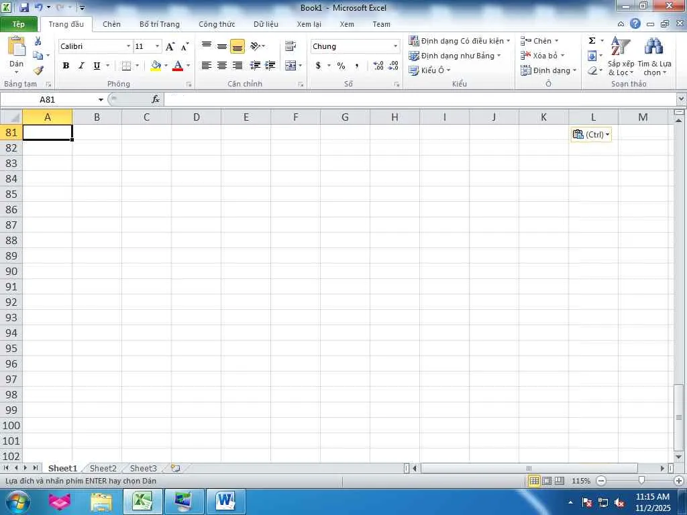Click Xóa bỏ delete cells button
The height and width of the screenshot is (515, 687).
pos(542,56)
